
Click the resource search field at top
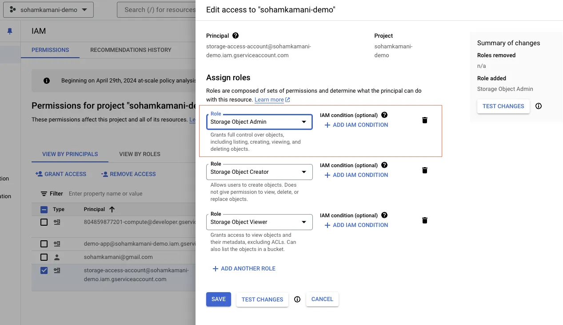pos(158,9)
